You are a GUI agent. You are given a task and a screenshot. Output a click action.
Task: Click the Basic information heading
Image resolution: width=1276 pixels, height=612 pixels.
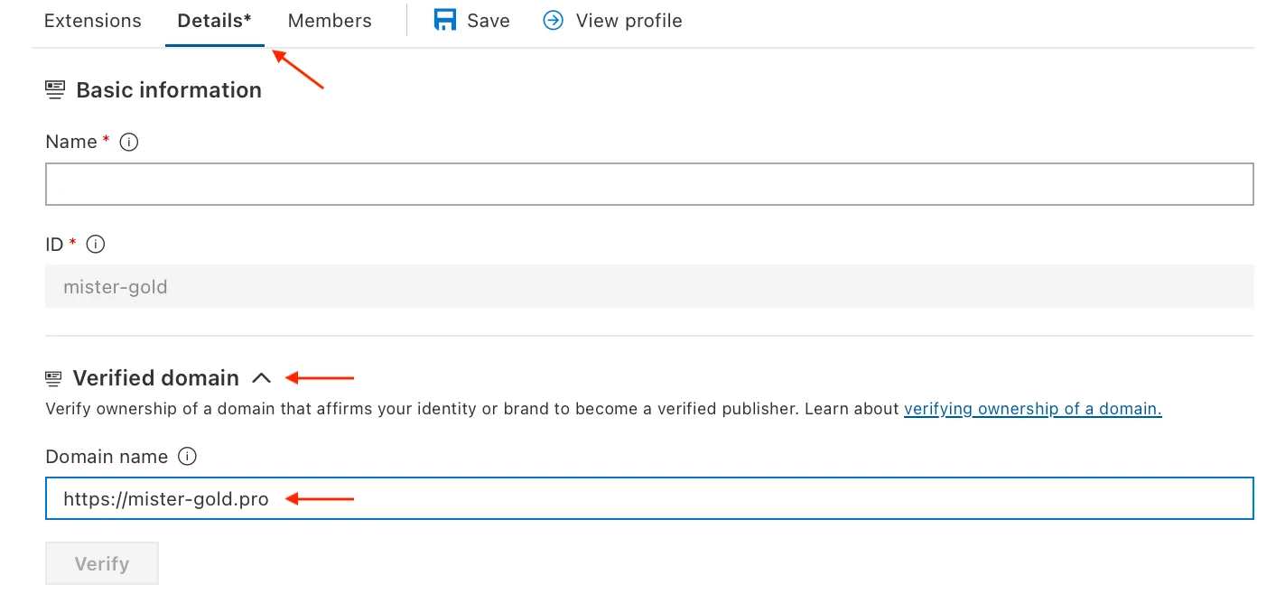coord(168,89)
